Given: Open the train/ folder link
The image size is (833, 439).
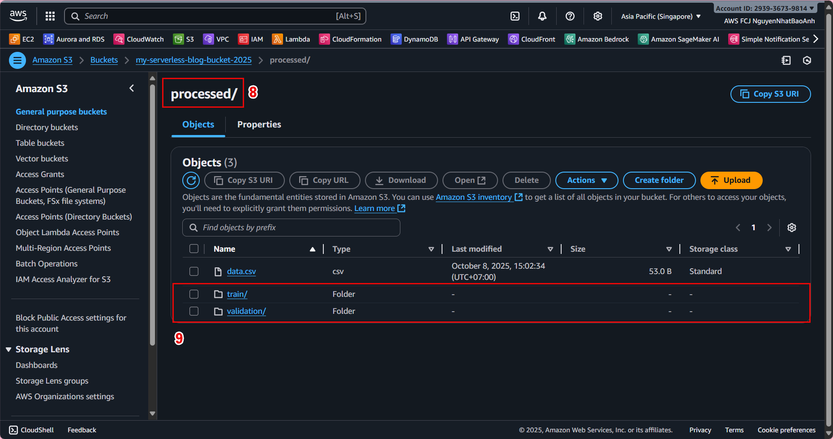Looking at the screenshot, I should 237,294.
